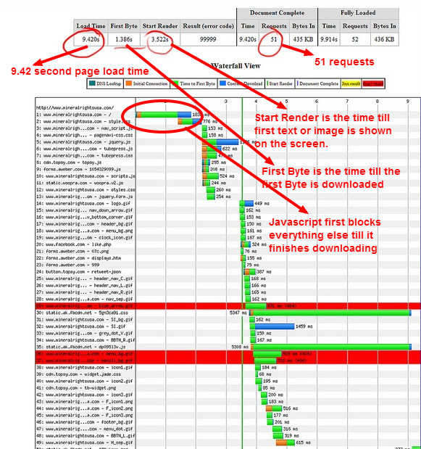The height and width of the screenshot is (449, 421).
Task: Select request 46 footer_bg.gif row
Action: pos(228,422)
